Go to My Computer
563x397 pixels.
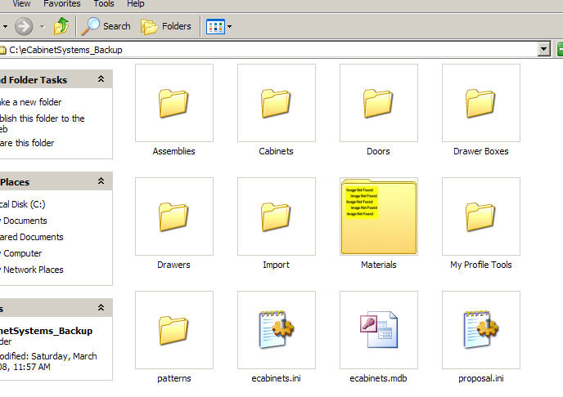point(21,254)
